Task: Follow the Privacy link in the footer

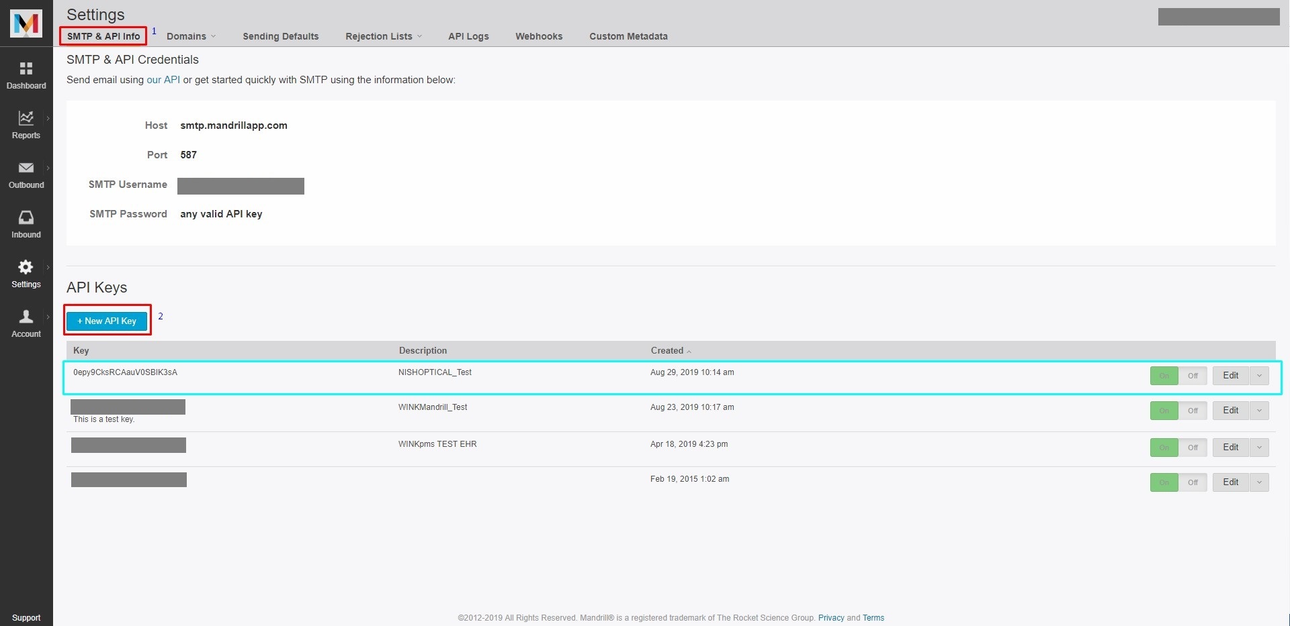Action: tap(831, 617)
